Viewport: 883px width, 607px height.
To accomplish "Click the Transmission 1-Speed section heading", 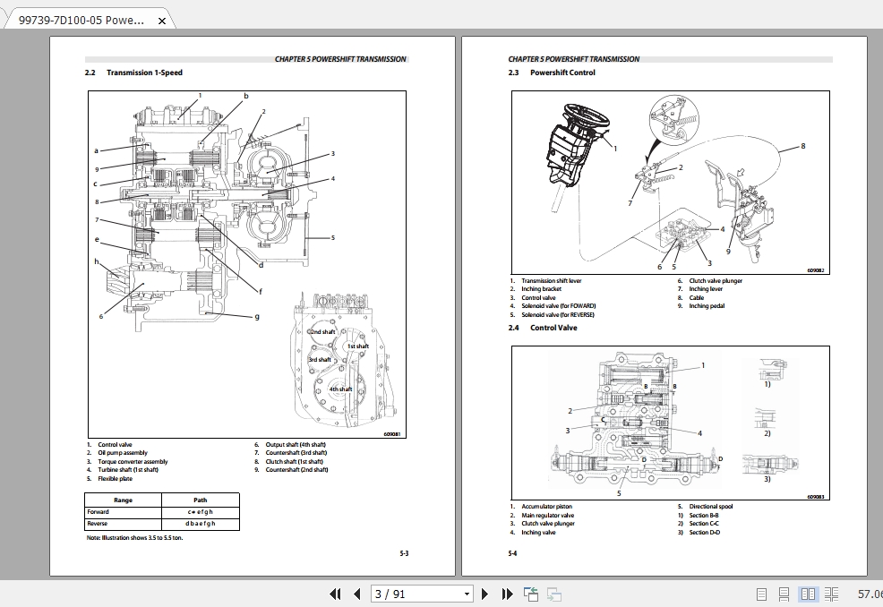I will [x=144, y=73].
